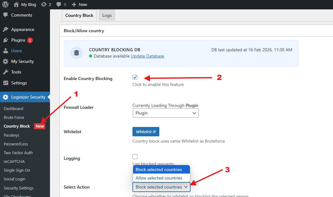This screenshot has height=197, width=333.
Task: Click the plus New content icon
Action: 74,4
